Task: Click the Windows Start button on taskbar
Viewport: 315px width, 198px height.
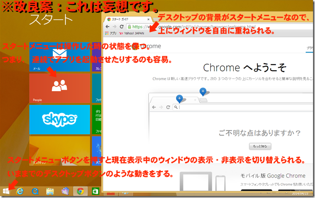Action: coord(6,191)
